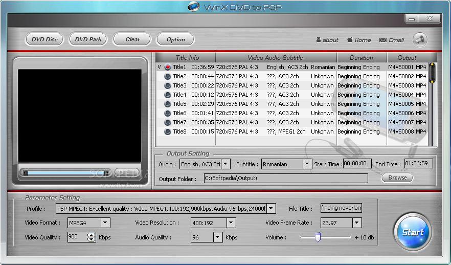
Task: Click the preview seek bar
Action: pyautogui.click(x=66, y=172)
